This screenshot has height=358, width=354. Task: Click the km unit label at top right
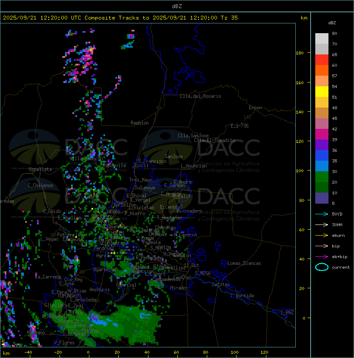pos(304,18)
